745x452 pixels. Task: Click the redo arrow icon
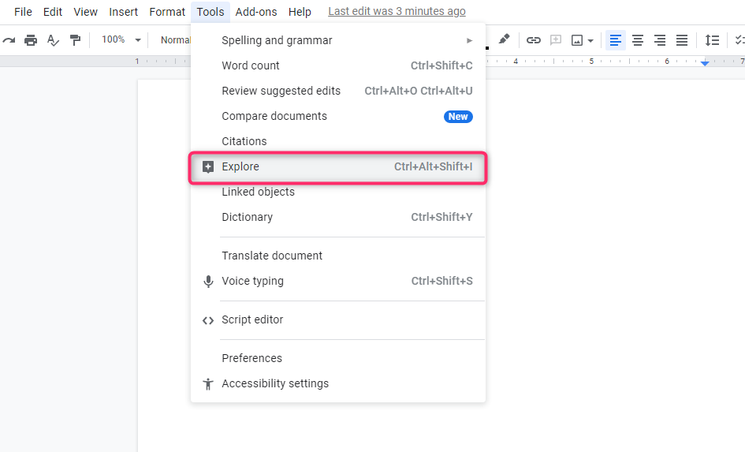coord(9,40)
